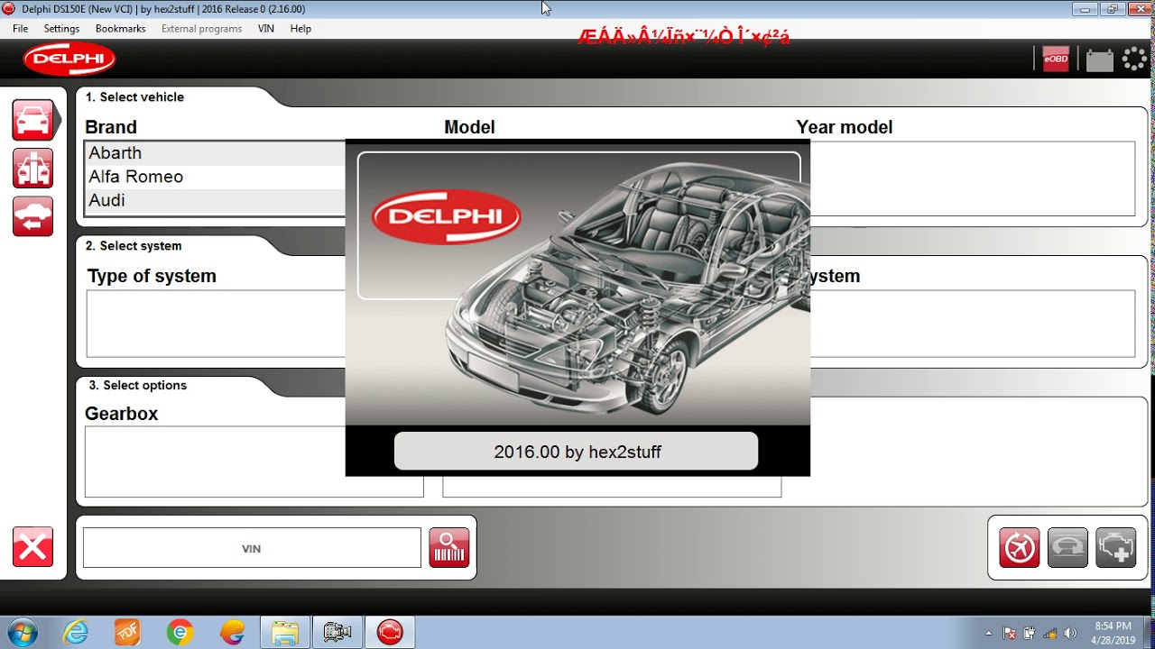Open the camera recorder app in taskbar
This screenshot has height=649, width=1155.
pyautogui.click(x=337, y=632)
